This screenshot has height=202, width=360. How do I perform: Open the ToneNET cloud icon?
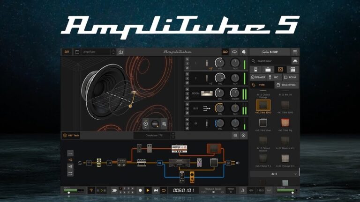point(244,52)
